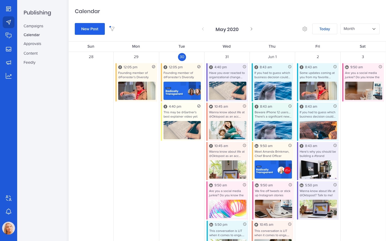Click clock icon on Thursday 10:45 am post
Image resolution: width=386 pixels, height=241 pixels.
[x=290, y=224]
